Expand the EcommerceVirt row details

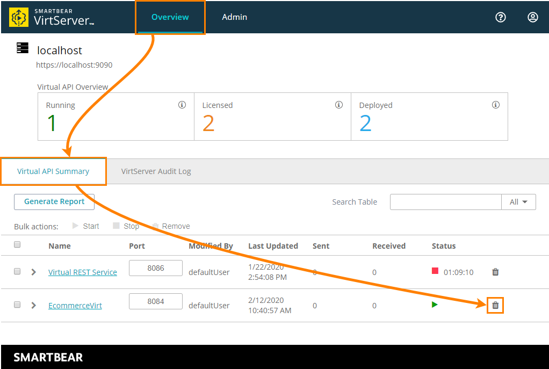point(33,305)
